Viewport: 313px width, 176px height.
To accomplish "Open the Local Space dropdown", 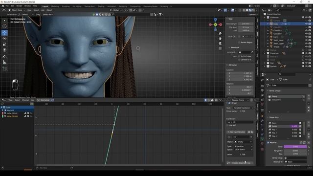I will coord(243,150).
